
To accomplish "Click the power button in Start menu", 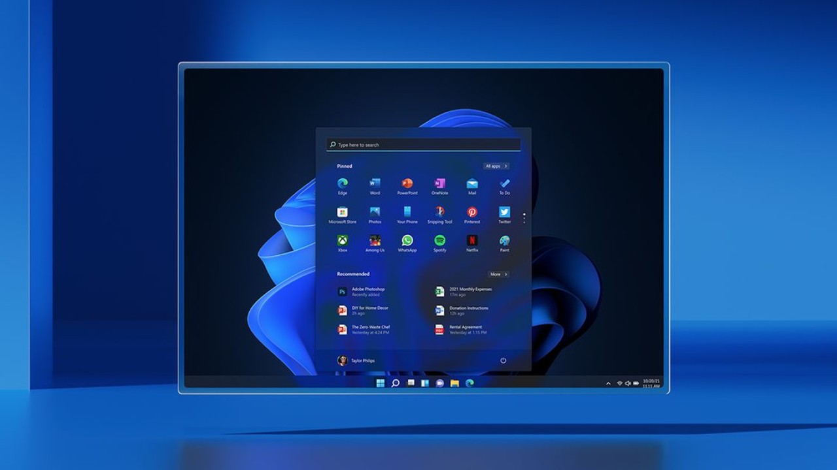I will tap(504, 360).
